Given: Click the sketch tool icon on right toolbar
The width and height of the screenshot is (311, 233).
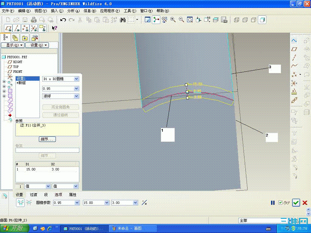Looking at the screenshot, I should click(x=294, y=41).
